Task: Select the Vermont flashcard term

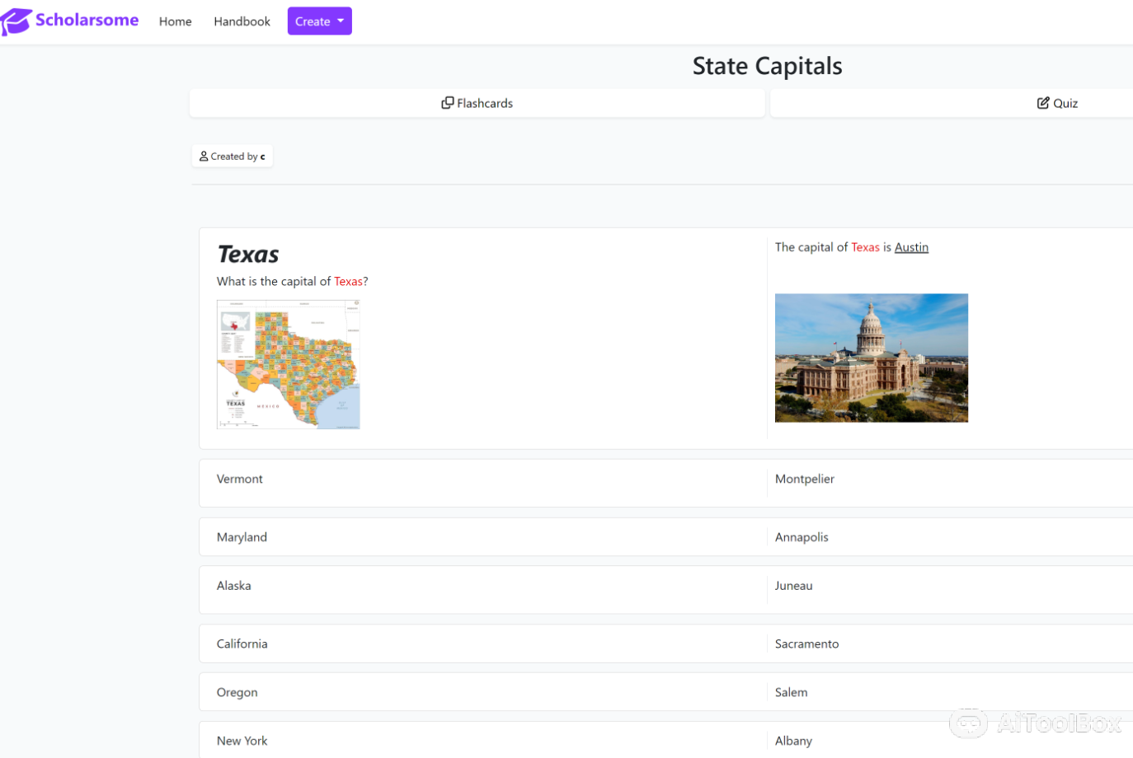Action: tap(240, 479)
